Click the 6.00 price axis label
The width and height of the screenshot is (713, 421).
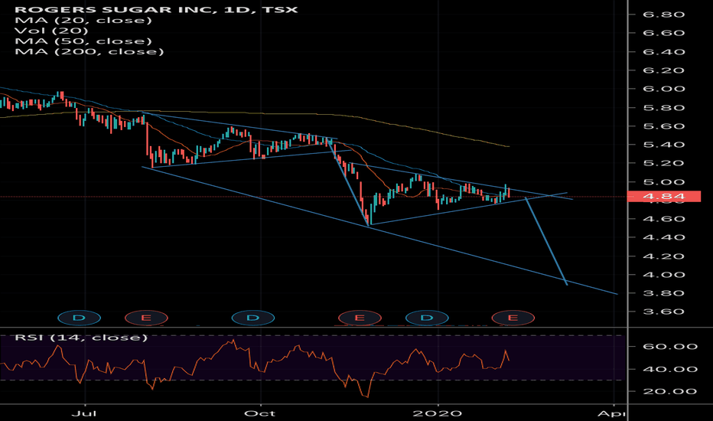point(663,89)
